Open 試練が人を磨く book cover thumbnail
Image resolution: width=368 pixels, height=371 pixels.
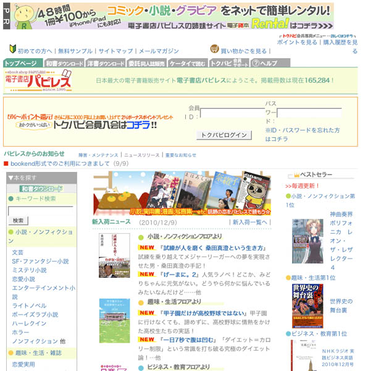(114, 255)
